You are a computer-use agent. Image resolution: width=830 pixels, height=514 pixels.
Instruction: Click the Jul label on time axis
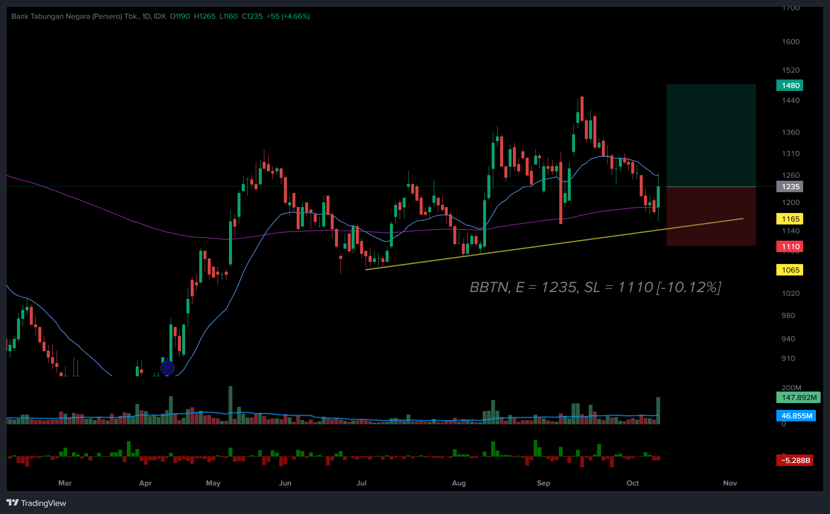(x=361, y=483)
